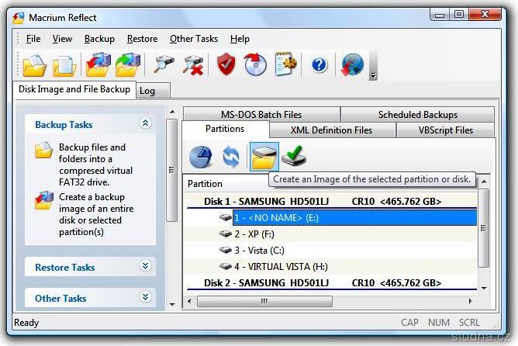
Task: Click the drive icon of partition 1 NO NAME
Action: 226,217
